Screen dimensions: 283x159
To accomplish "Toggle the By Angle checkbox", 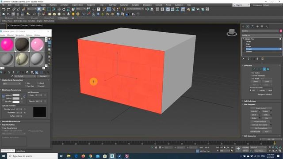I will coord(251,79).
